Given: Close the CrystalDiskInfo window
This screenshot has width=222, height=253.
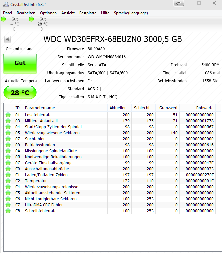Looking at the screenshot, I should (x=214, y=3).
